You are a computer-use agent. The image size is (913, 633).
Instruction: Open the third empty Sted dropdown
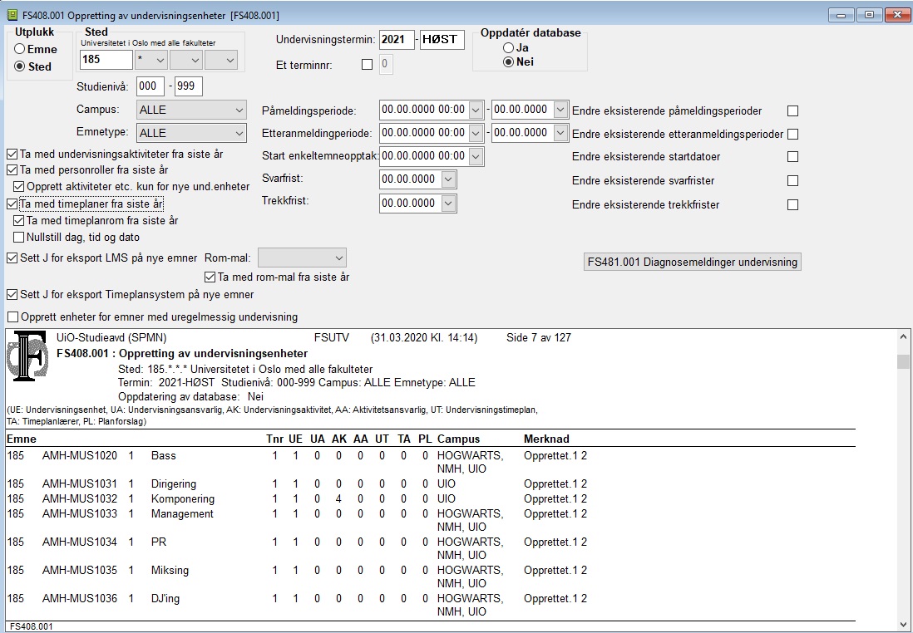221,59
